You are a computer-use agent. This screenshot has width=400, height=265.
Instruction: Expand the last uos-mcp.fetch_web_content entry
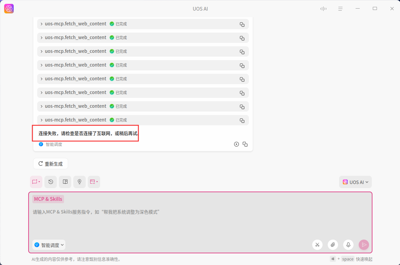coord(41,120)
